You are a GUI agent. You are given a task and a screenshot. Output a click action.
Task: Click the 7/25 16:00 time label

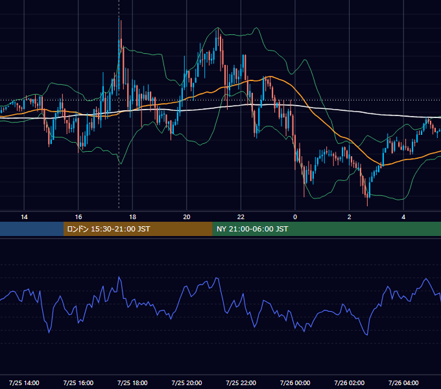(x=78, y=383)
